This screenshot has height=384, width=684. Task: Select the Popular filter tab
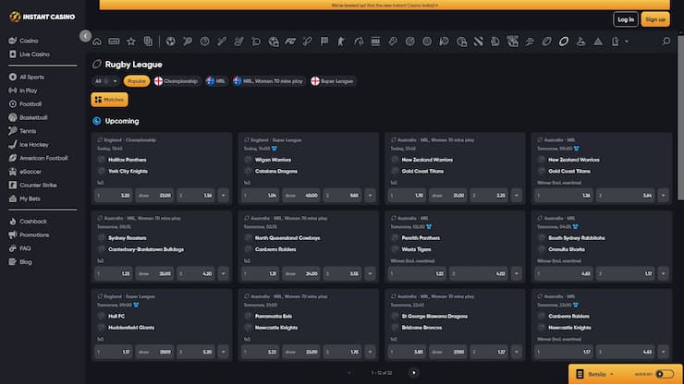pyautogui.click(x=137, y=81)
